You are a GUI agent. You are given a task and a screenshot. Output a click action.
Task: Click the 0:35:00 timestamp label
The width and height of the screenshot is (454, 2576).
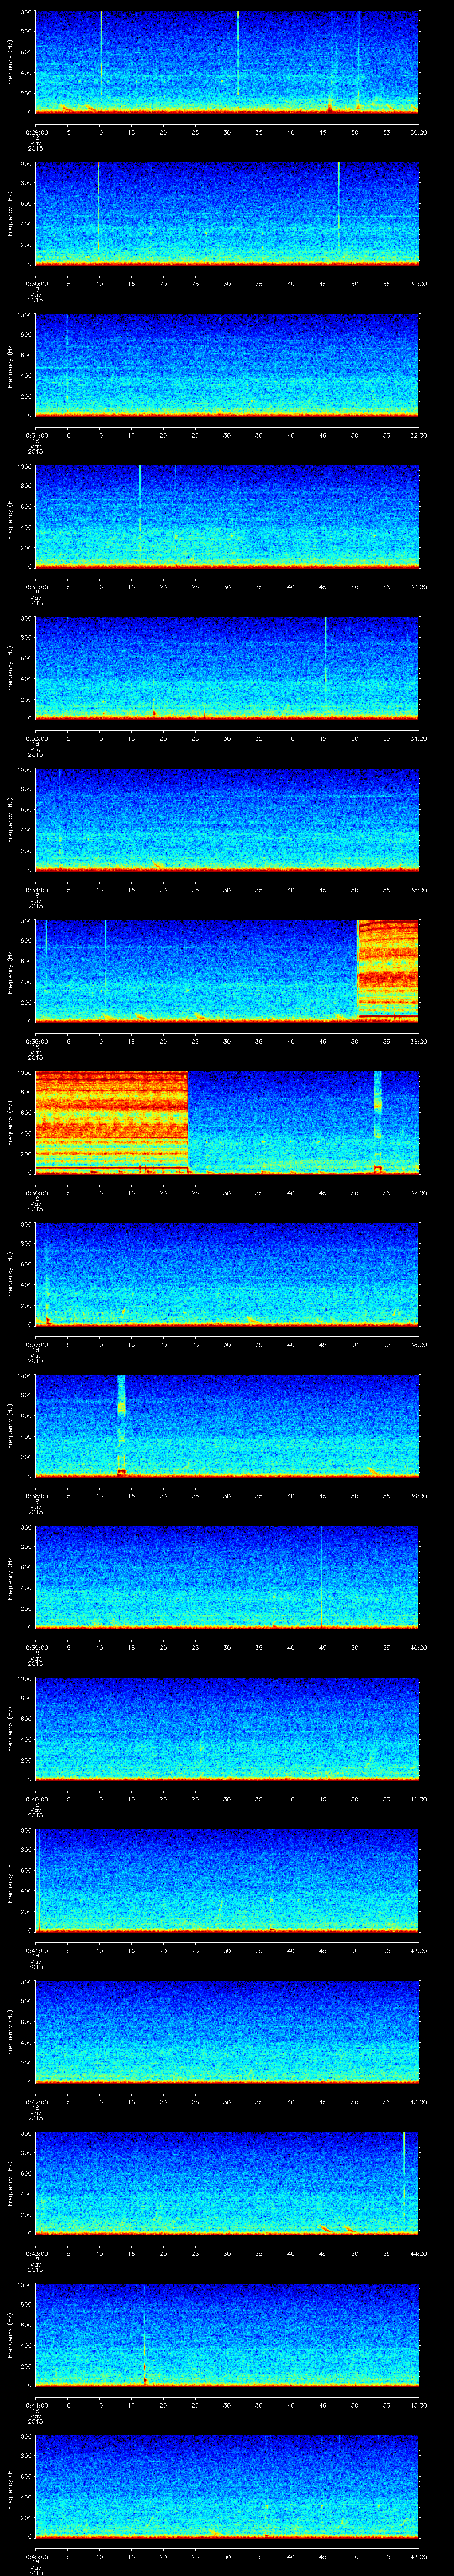[x=36, y=1041]
